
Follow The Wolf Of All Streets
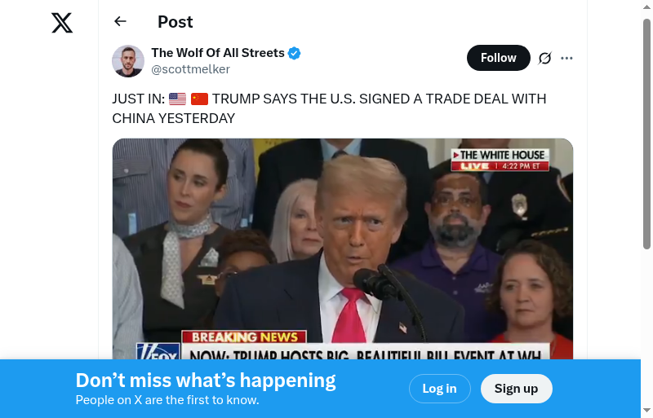tap(499, 58)
